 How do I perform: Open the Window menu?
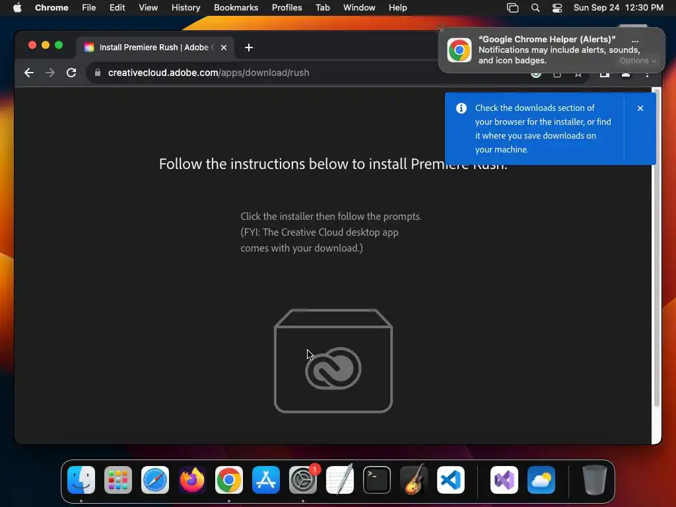(359, 8)
